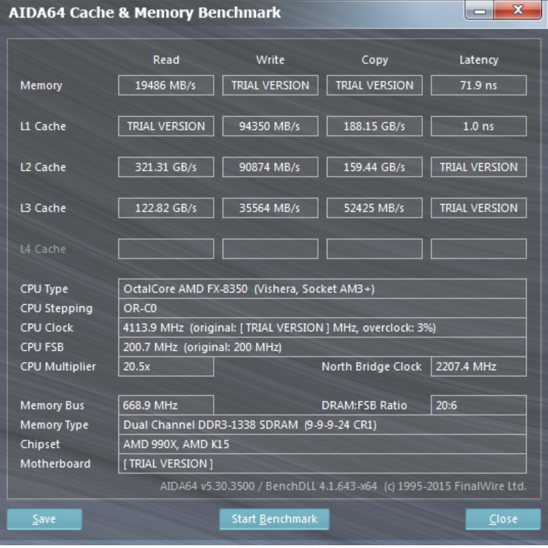
Task: Click the Write column header
Action: pos(270,60)
